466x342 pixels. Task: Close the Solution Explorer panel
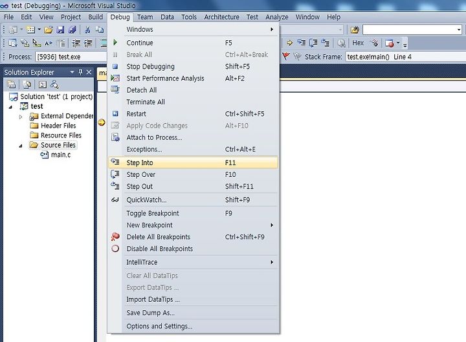(89, 72)
